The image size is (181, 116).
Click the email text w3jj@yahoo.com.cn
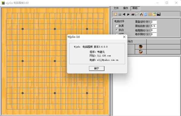[108, 60]
